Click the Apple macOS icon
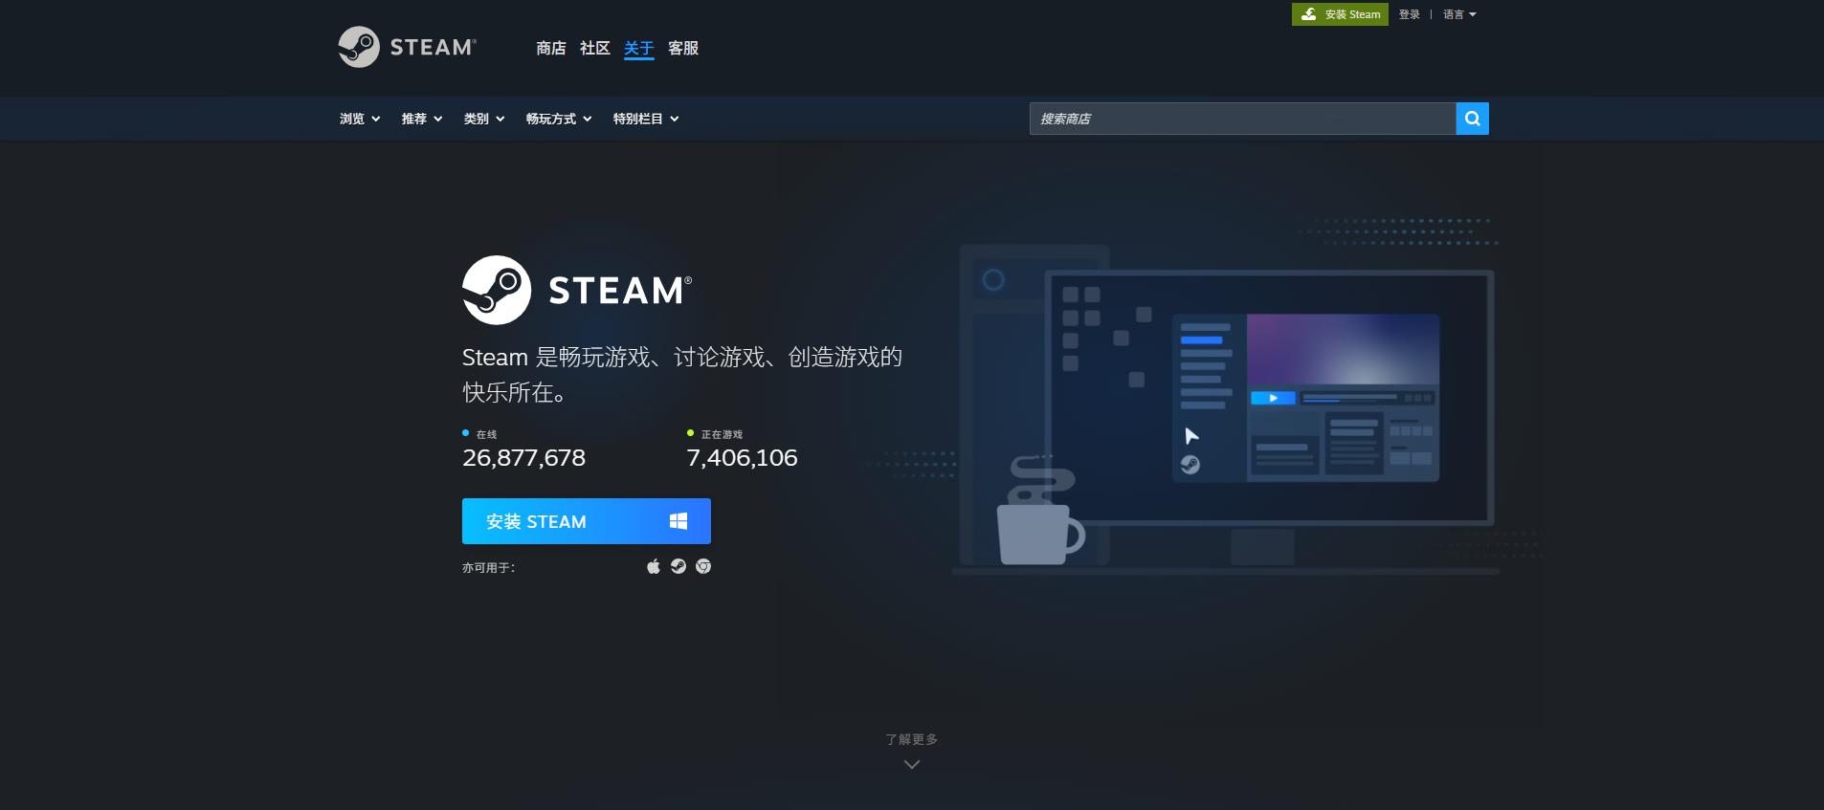Image resolution: width=1824 pixels, height=810 pixels. pos(654,566)
